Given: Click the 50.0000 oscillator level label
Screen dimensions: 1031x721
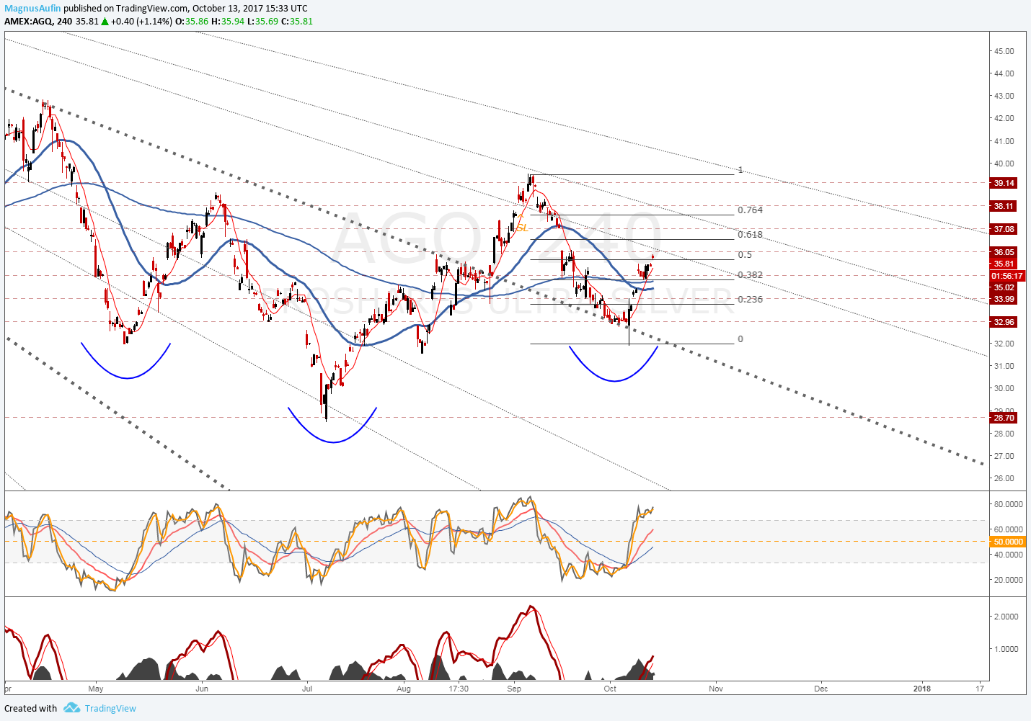Looking at the screenshot, I should [1008, 542].
